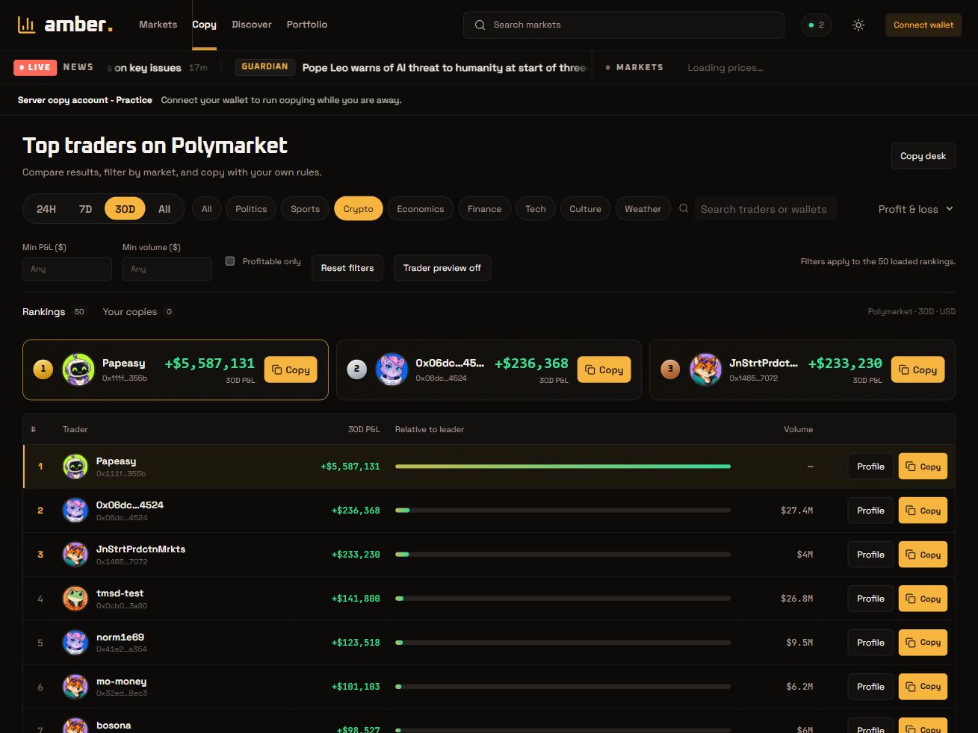Click 0x06dc...4524 relative-to-leader bar
Image resolution: width=978 pixels, height=733 pixels.
click(563, 511)
